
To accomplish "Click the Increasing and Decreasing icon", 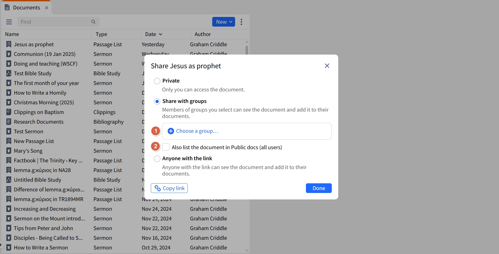I will pyautogui.click(x=9, y=209).
